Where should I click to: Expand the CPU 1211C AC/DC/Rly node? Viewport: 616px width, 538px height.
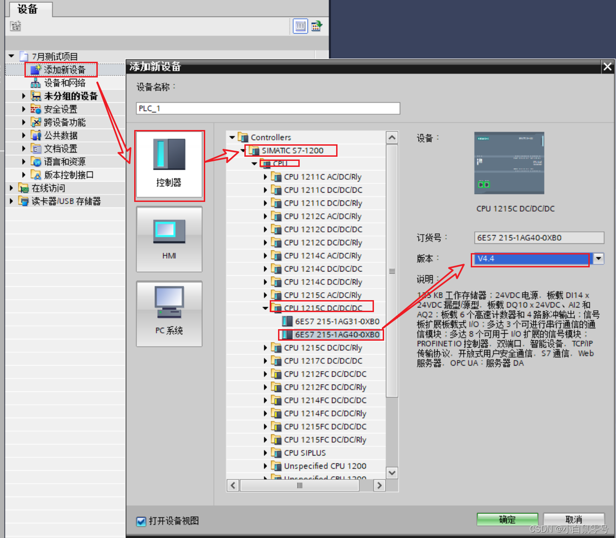coord(265,177)
